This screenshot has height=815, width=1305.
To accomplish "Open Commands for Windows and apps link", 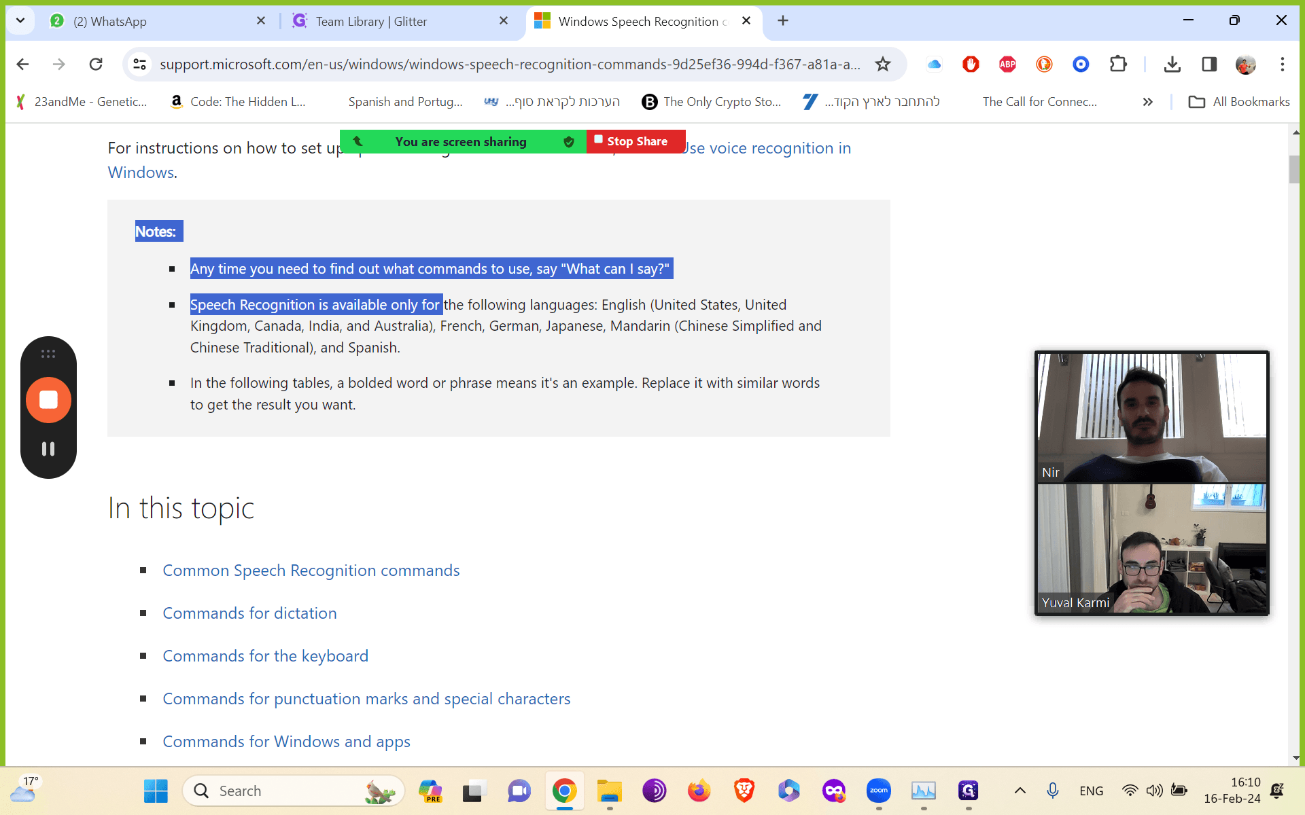I will coord(286,742).
